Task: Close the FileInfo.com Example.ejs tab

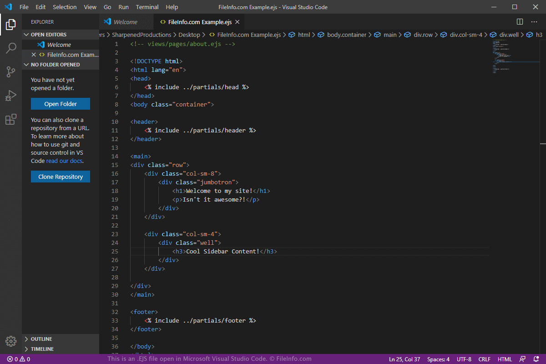Action: 237,22
